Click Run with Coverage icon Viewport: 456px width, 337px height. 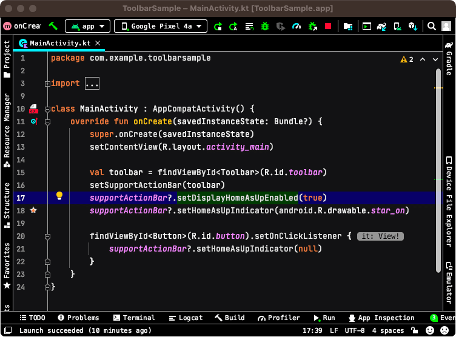click(x=281, y=27)
